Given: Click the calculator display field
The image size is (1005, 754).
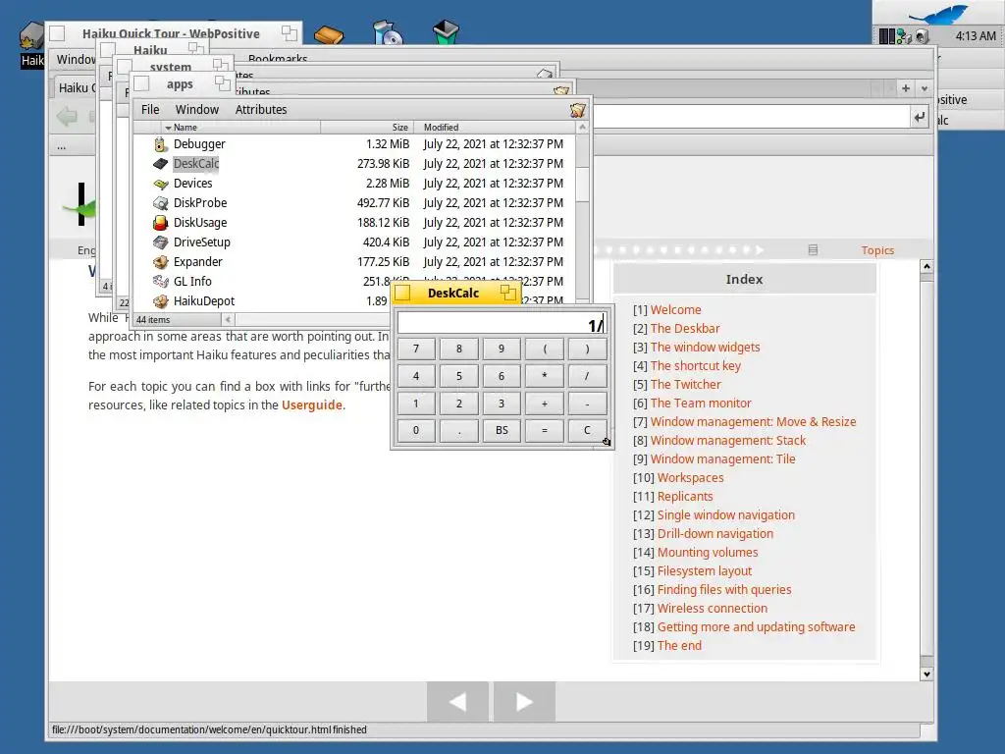Looking at the screenshot, I should coord(502,323).
